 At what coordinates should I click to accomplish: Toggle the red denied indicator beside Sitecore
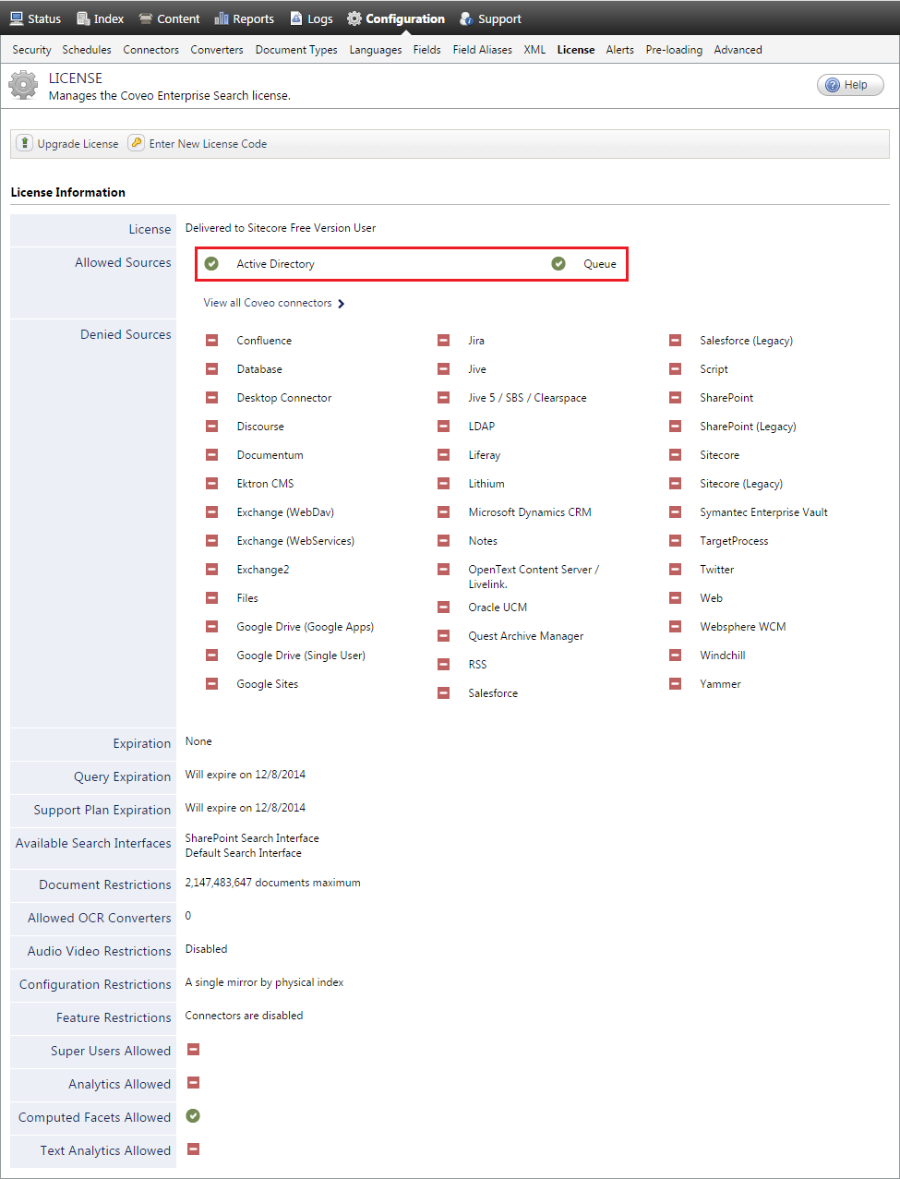675,454
